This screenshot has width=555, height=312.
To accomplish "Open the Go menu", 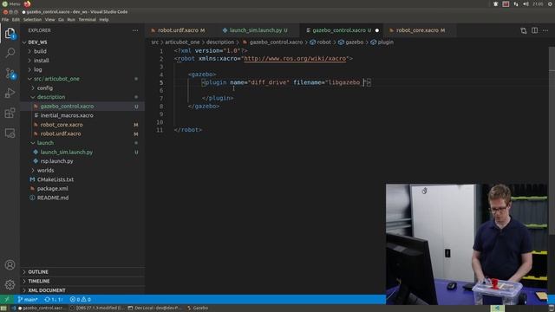I will (61, 20).
